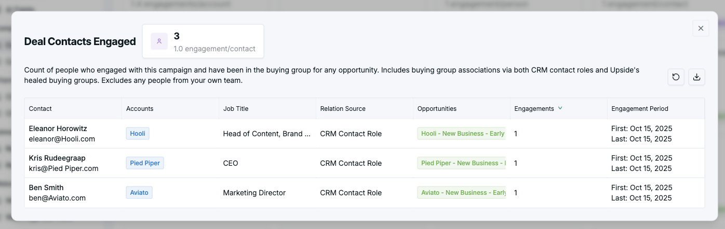Screen dimensions: 725x229
Task: Select contact Kris Rudeegraap
Action: click(57, 158)
